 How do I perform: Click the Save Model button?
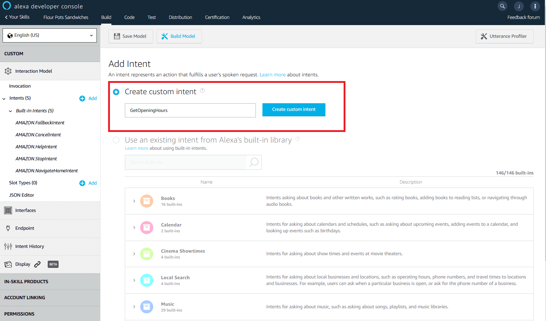click(x=131, y=36)
